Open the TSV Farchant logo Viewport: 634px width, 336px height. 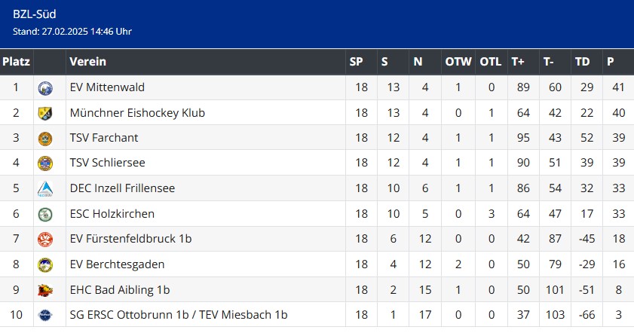(x=45, y=138)
